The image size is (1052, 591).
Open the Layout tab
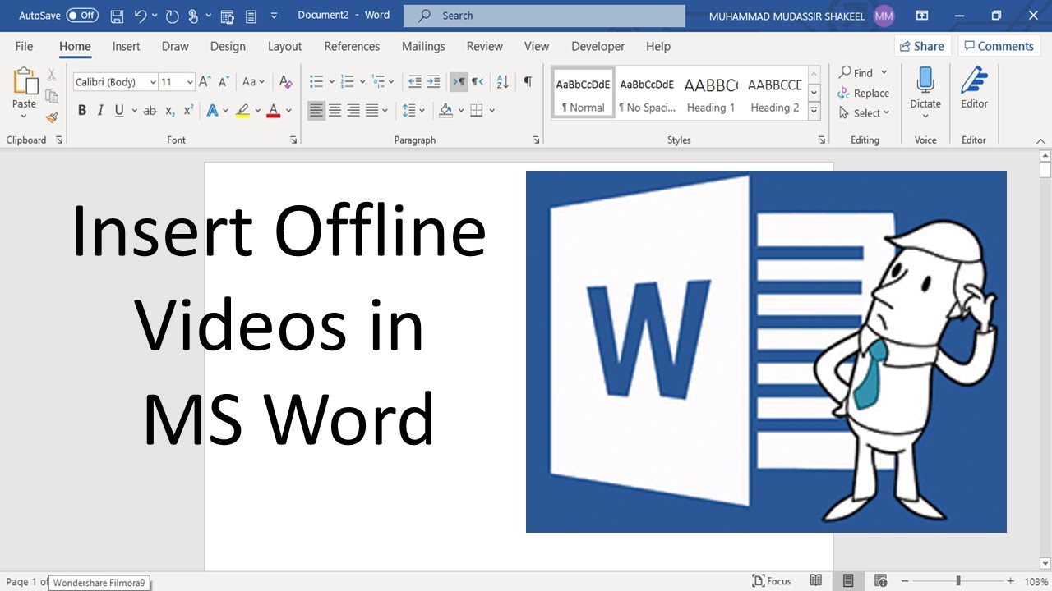coord(285,47)
